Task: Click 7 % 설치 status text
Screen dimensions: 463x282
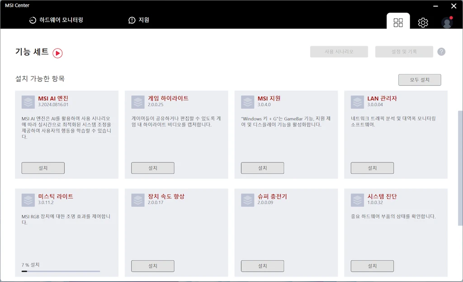Action: coord(30,265)
